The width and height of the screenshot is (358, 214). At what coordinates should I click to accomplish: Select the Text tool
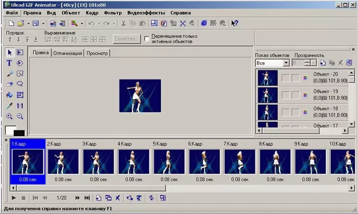pyautogui.click(x=9, y=63)
